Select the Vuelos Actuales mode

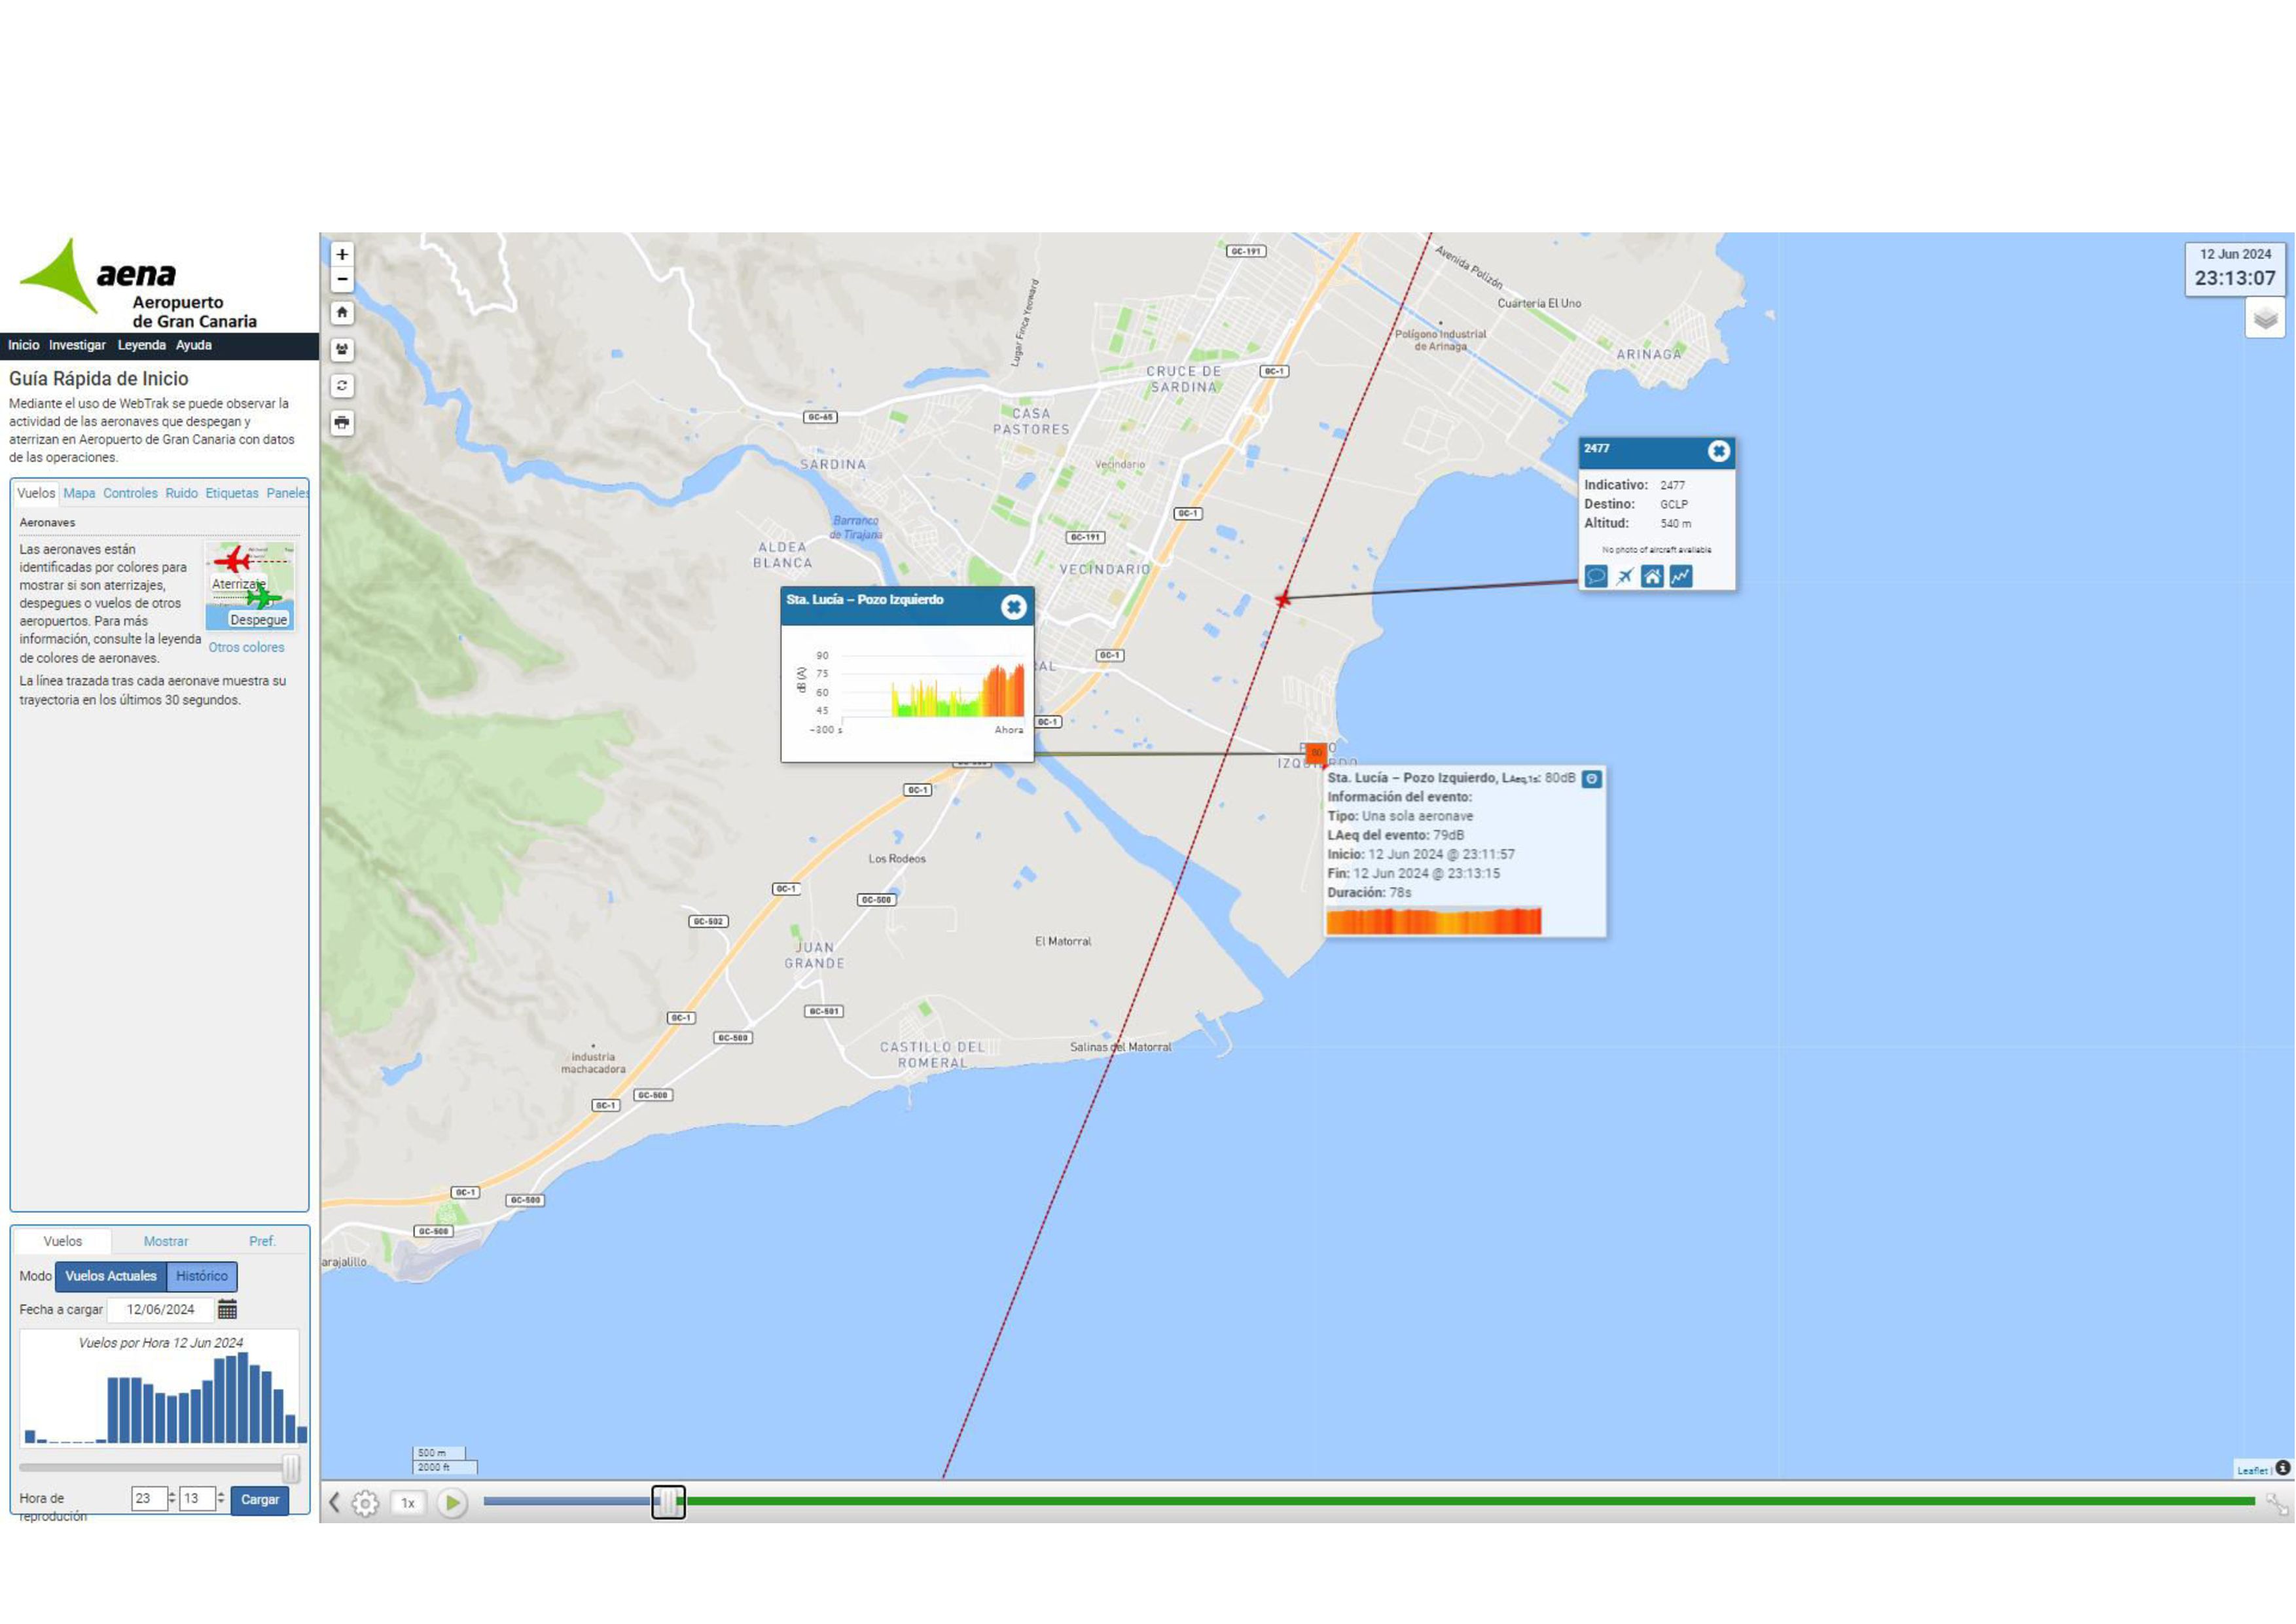[x=111, y=1276]
